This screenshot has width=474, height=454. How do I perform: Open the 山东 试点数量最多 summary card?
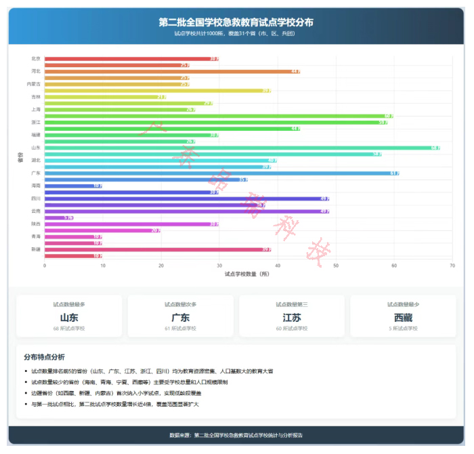click(x=69, y=317)
